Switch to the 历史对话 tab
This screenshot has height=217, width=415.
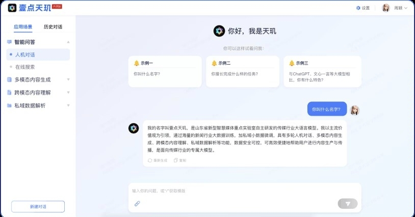point(53,26)
